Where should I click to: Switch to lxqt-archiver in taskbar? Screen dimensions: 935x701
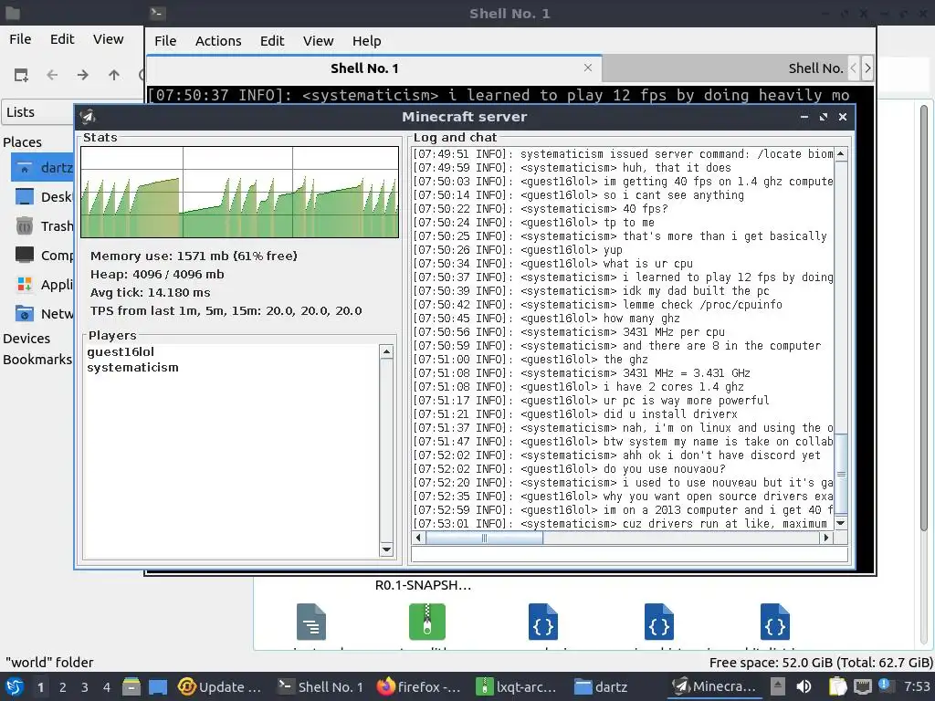point(517,687)
